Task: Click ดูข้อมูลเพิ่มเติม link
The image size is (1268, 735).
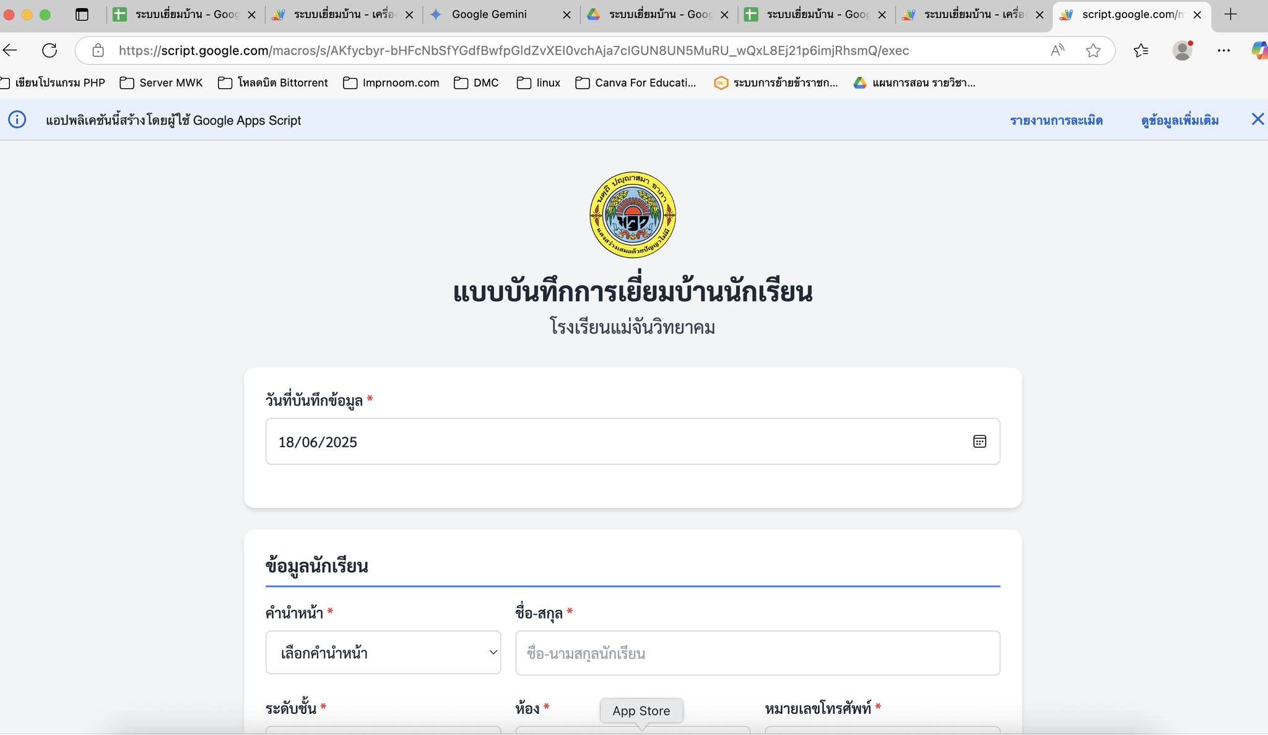Action: coord(1180,120)
